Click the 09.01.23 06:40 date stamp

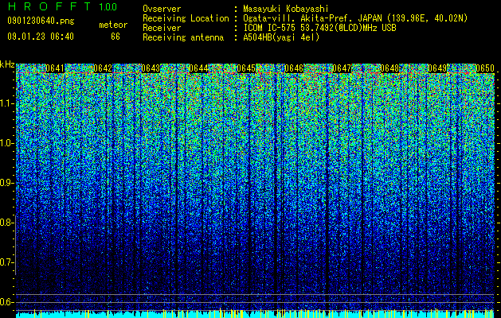(x=41, y=37)
